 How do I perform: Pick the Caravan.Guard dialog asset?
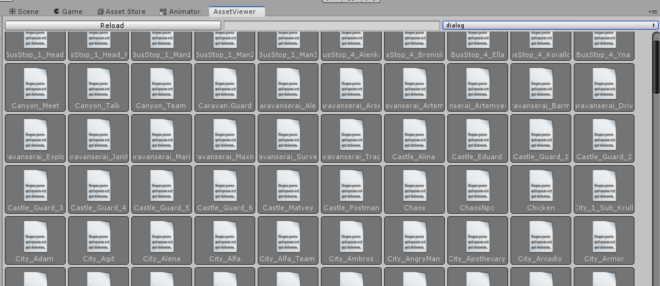[x=225, y=87]
